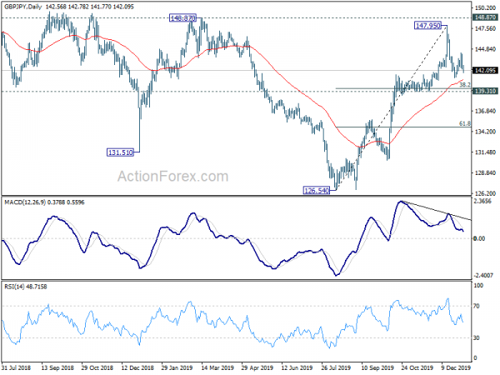Click the MACD(12,26,9) indicator label

click(25, 202)
